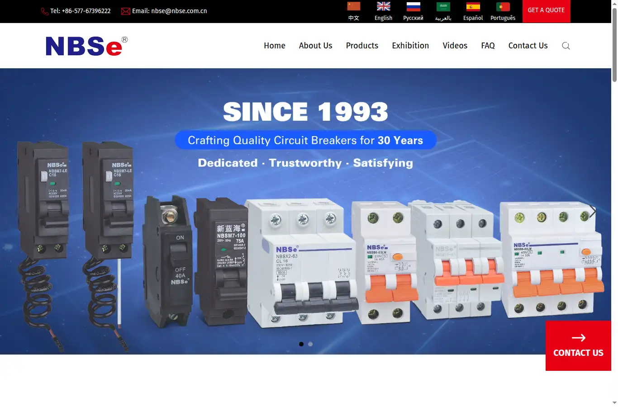Open the Home menu item
Image resolution: width=618 pixels, height=407 pixels.
point(275,46)
